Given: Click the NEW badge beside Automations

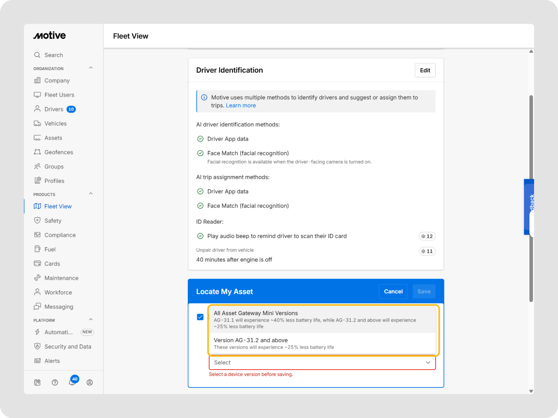Looking at the screenshot, I should coord(87,332).
